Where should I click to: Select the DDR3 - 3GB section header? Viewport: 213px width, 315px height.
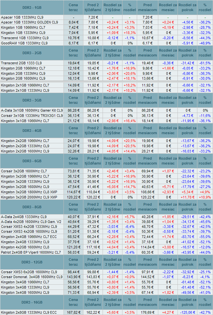(32, 100)
